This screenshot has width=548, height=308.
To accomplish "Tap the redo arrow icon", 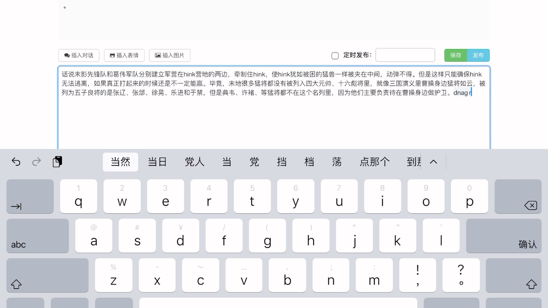I will point(37,162).
